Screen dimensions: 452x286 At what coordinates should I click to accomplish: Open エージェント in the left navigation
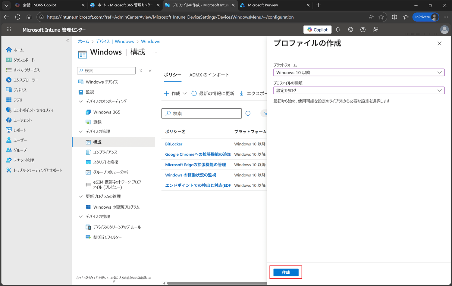[19, 120]
